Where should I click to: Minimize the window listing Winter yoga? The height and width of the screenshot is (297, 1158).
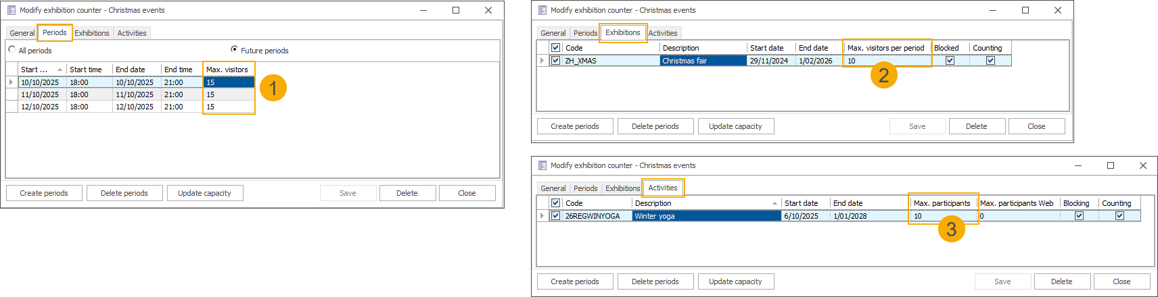1078,165
